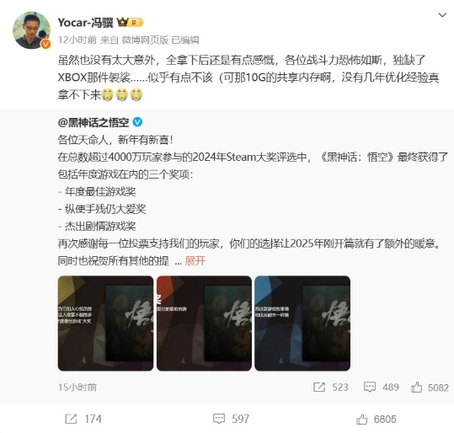Open comments with the 597 icon
Image resolution: width=454 pixels, height=433 pixels.
219,419
